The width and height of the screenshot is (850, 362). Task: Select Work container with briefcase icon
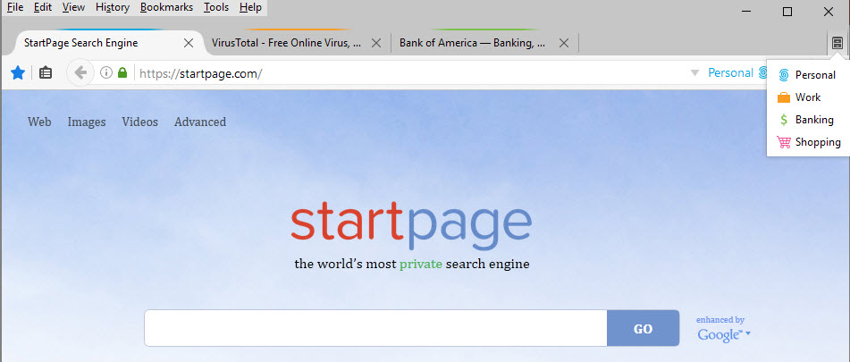808,97
